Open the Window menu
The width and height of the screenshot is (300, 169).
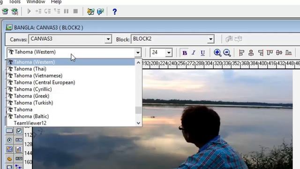click(36, 2)
